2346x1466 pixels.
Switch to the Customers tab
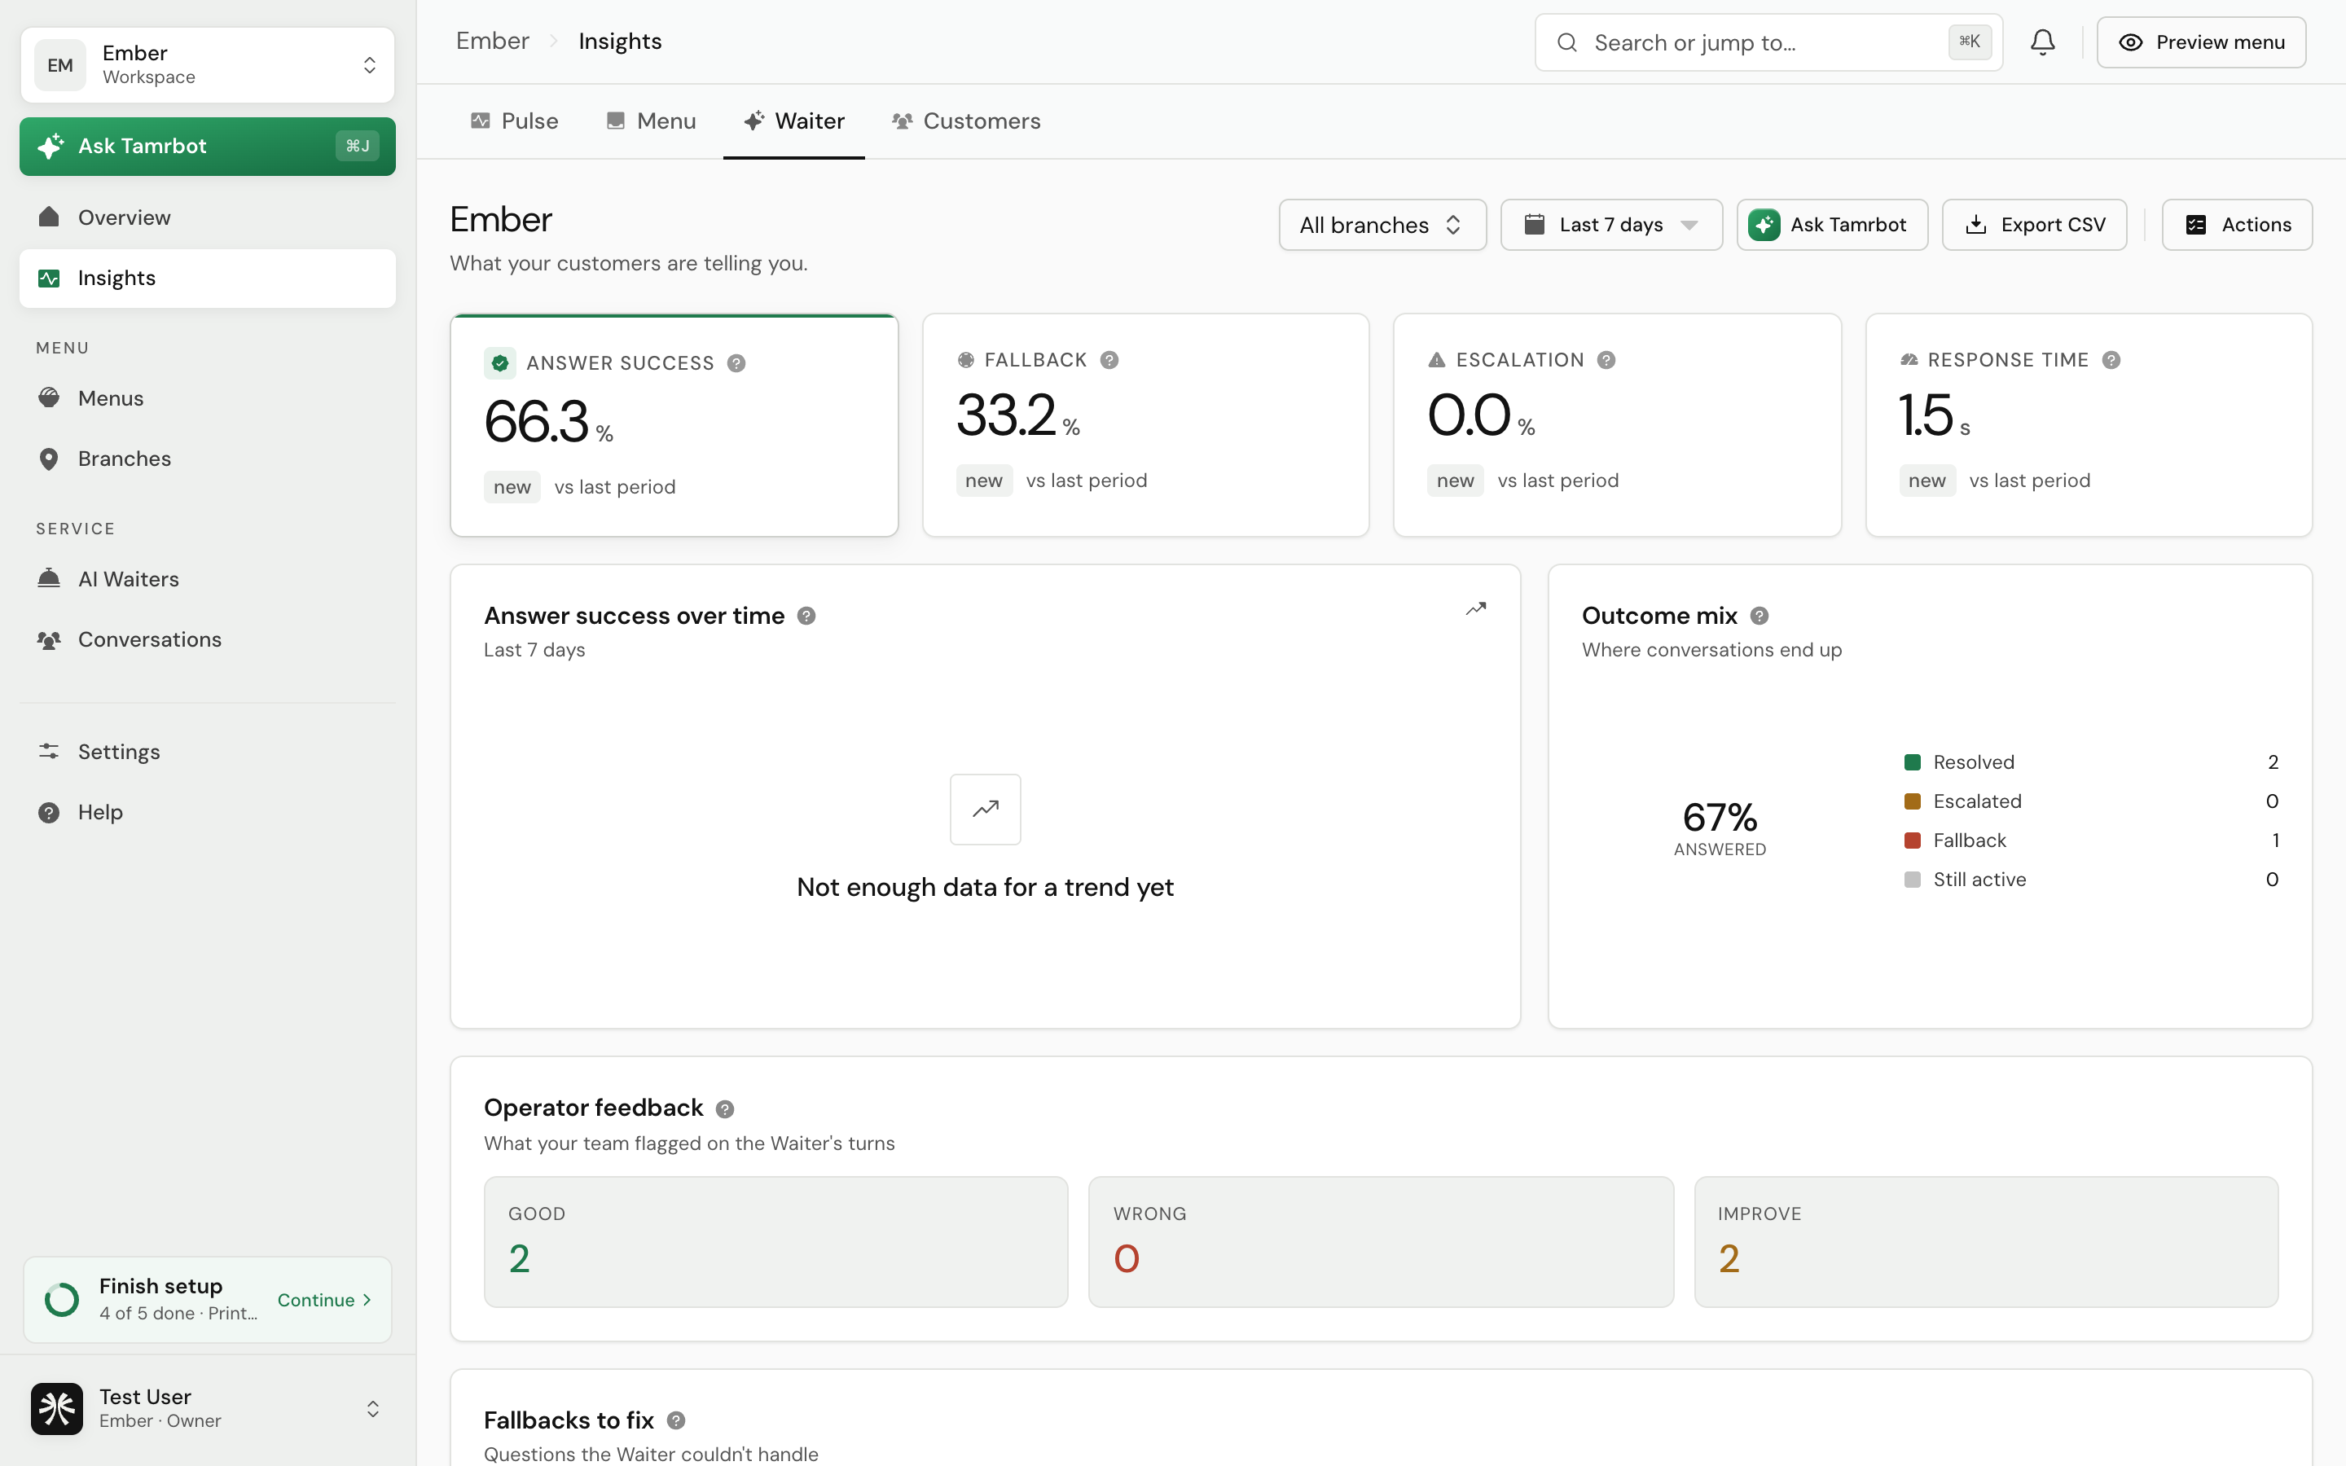[967, 121]
